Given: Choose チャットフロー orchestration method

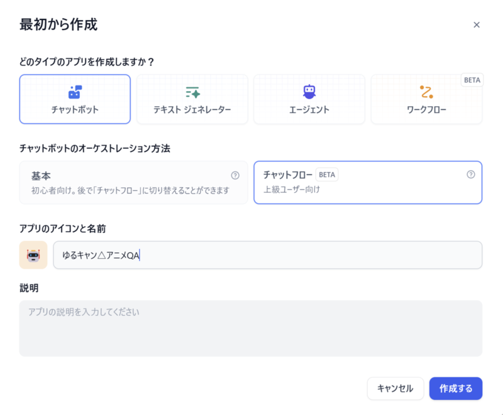Looking at the screenshot, I should 368,183.
